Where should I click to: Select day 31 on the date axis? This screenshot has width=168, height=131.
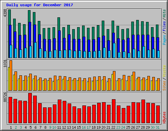click(157, 127)
